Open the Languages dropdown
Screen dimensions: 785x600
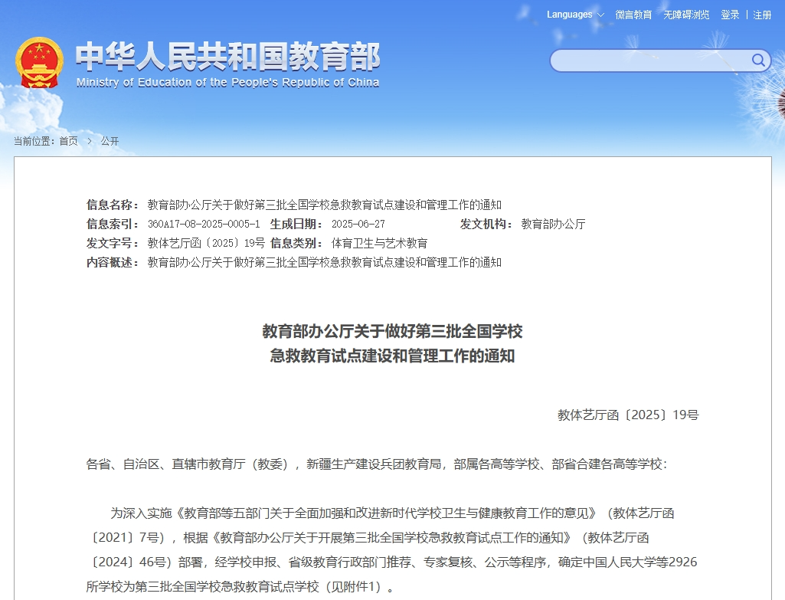click(575, 15)
